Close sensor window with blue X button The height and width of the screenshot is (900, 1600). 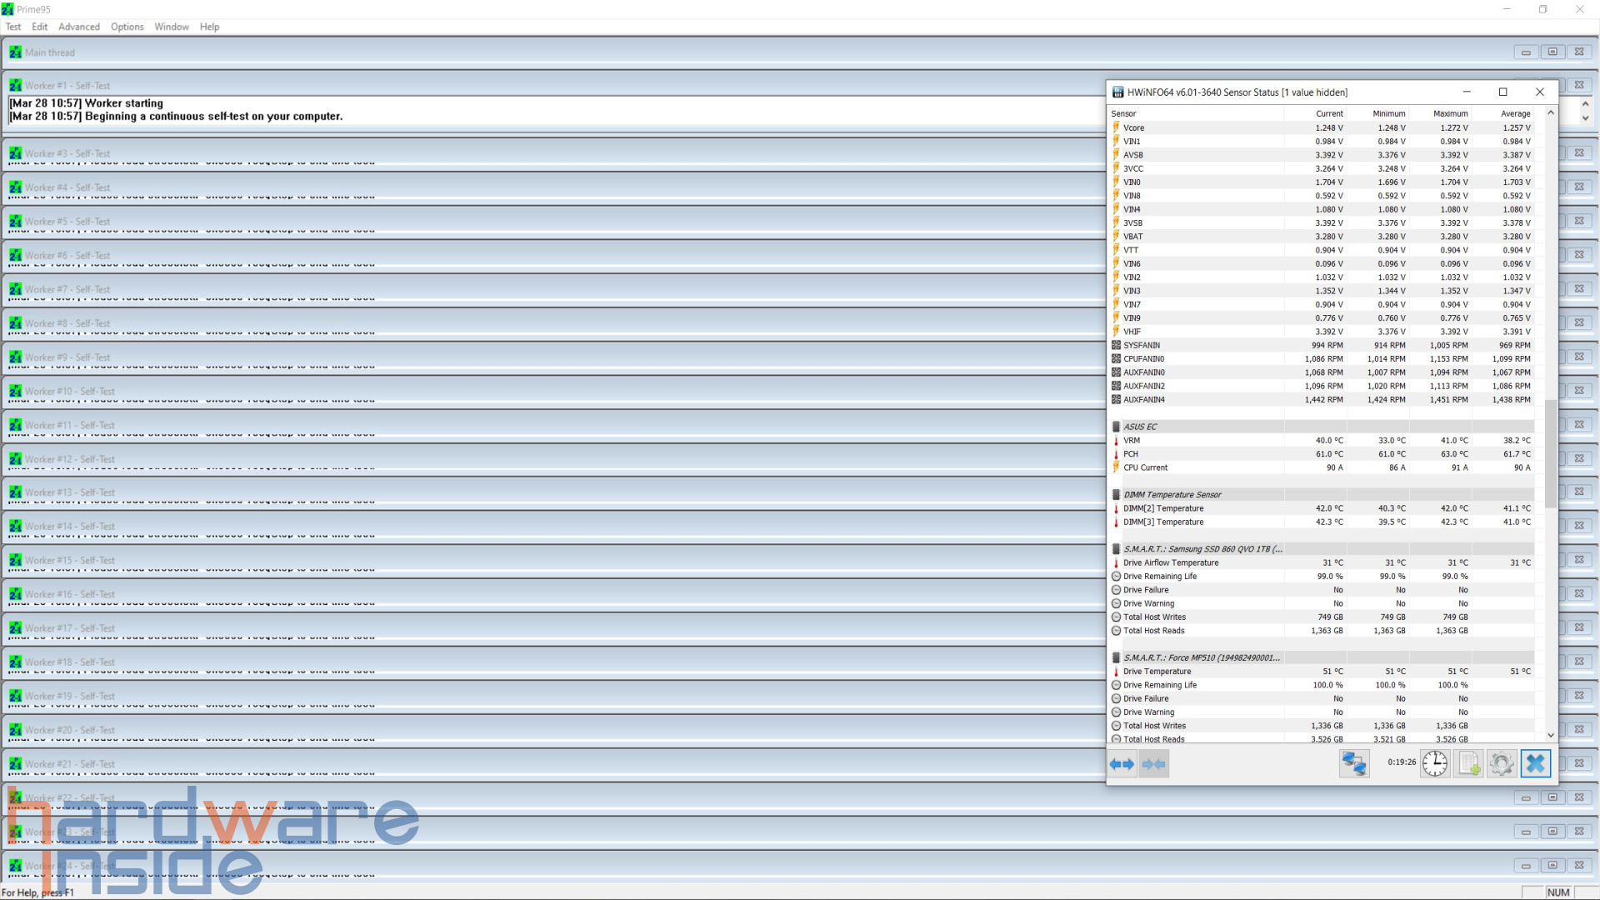[x=1535, y=763]
